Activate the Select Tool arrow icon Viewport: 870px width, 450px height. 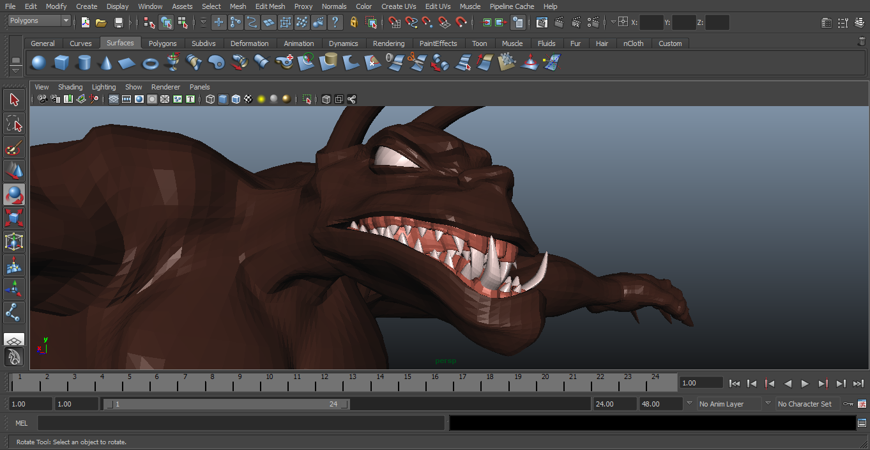click(x=14, y=100)
